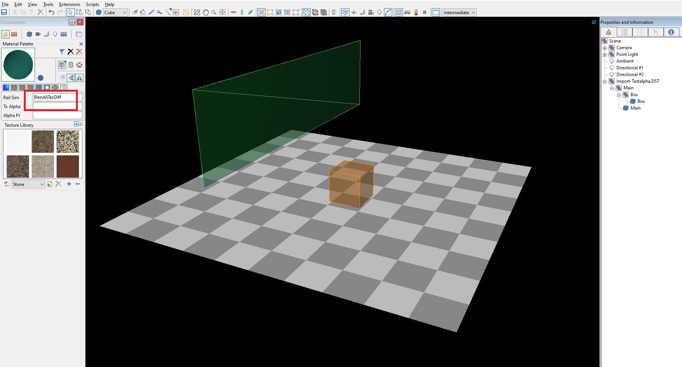Close the Material Palette section
The height and width of the screenshot is (367, 682).
tap(81, 44)
